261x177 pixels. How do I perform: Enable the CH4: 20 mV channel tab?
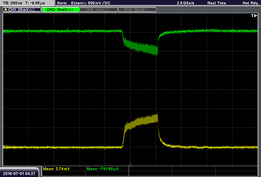click(x=137, y=10)
